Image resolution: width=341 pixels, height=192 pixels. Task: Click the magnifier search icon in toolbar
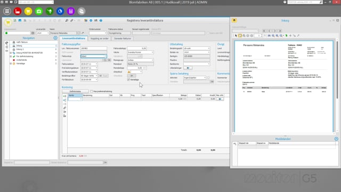pos(67,20)
